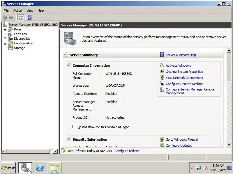Click Configure Remote Desktop link
233x174 pixels.
pyautogui.click(x=185, y=84)
